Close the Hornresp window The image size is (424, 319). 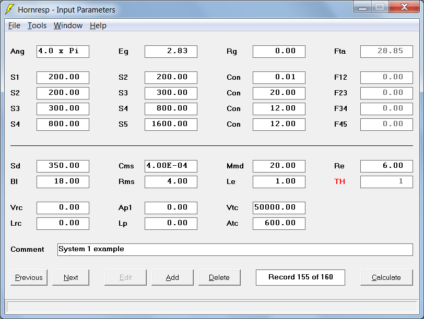[404, 7]
